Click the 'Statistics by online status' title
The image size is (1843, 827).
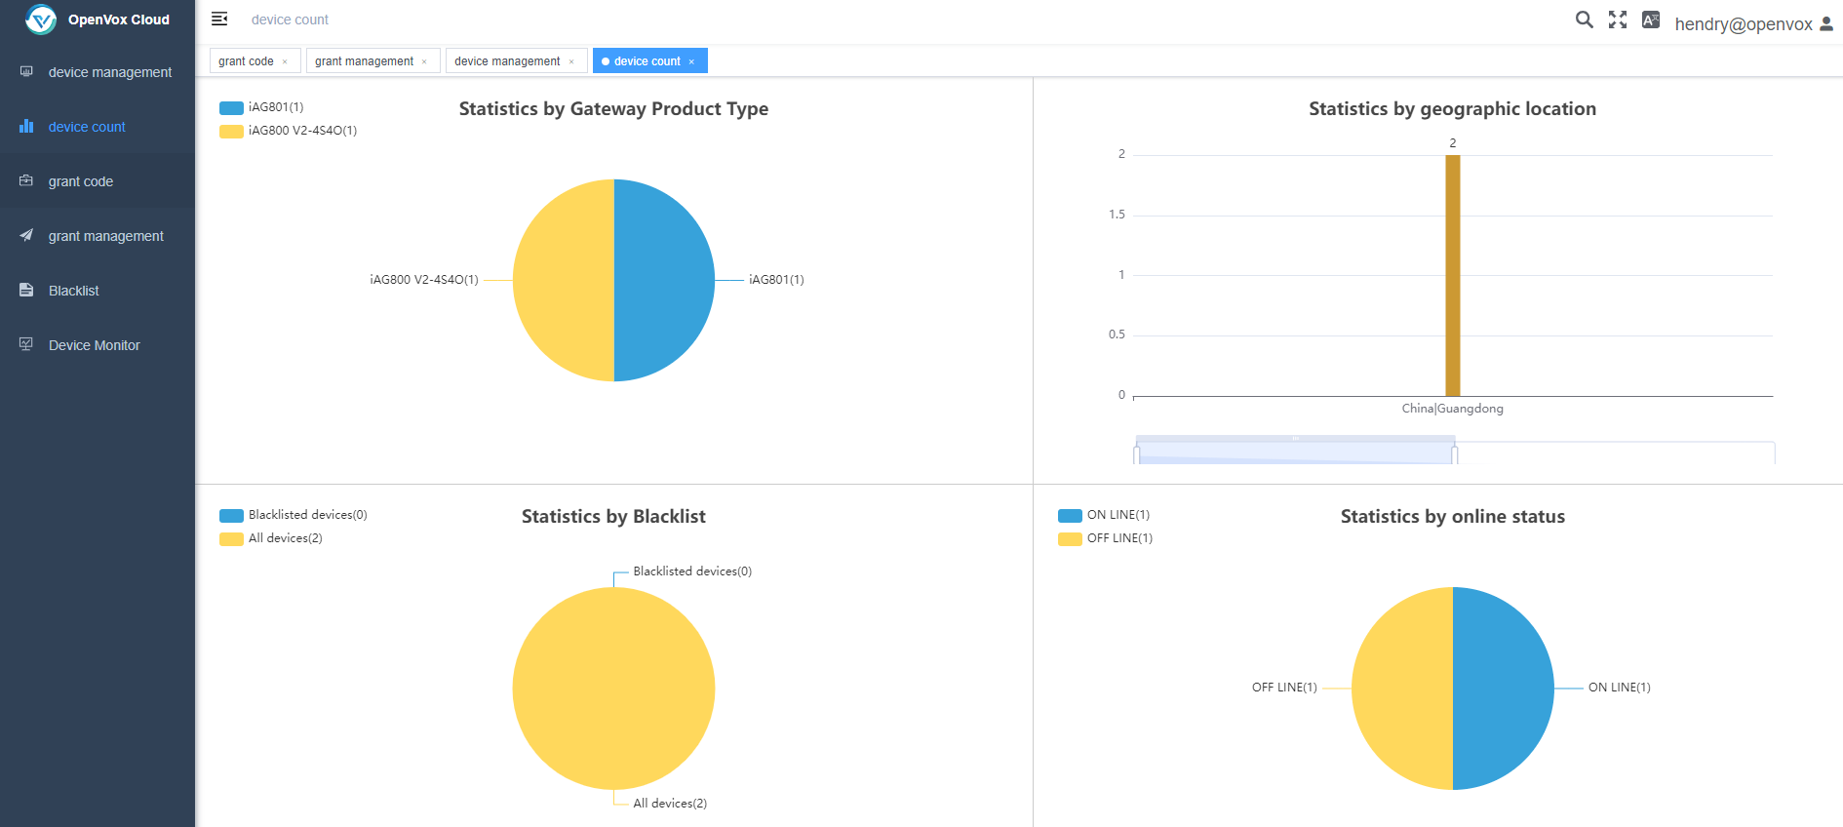[1453, 516]
